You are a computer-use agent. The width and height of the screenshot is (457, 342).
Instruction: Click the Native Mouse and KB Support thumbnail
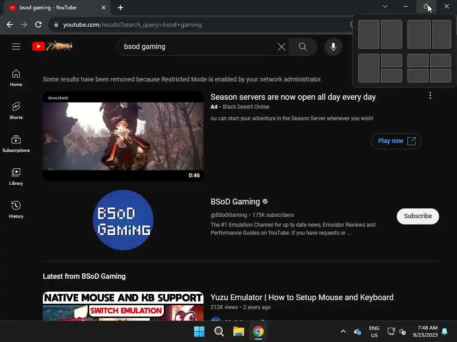(123, 306)
